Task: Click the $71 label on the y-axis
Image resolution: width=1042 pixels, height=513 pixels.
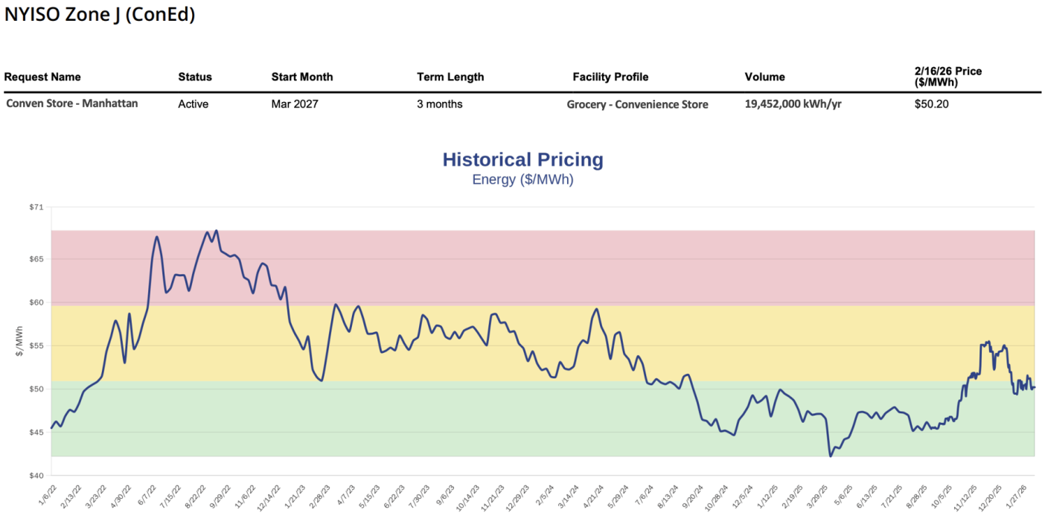Action: coord(36,207)
